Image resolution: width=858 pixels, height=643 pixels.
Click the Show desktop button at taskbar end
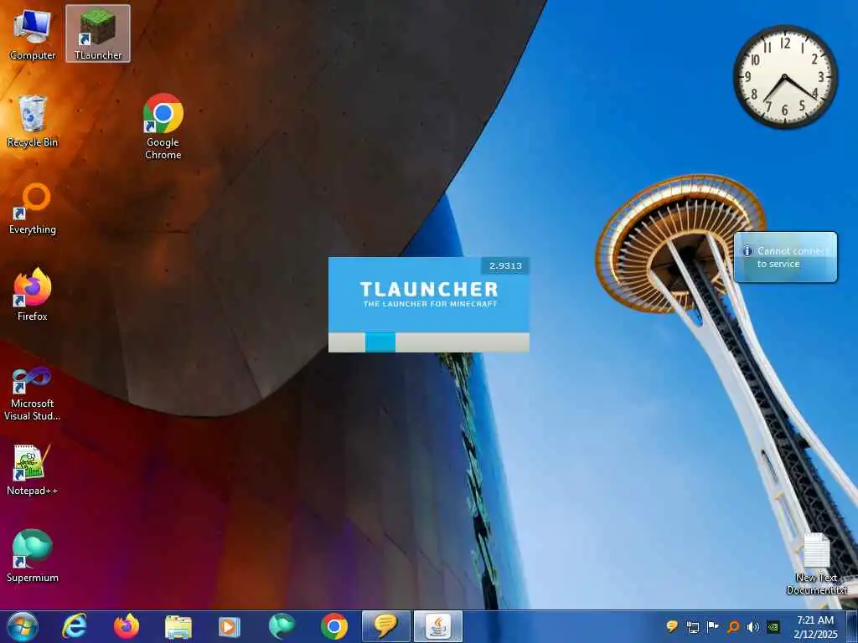(x=852, y=626)
